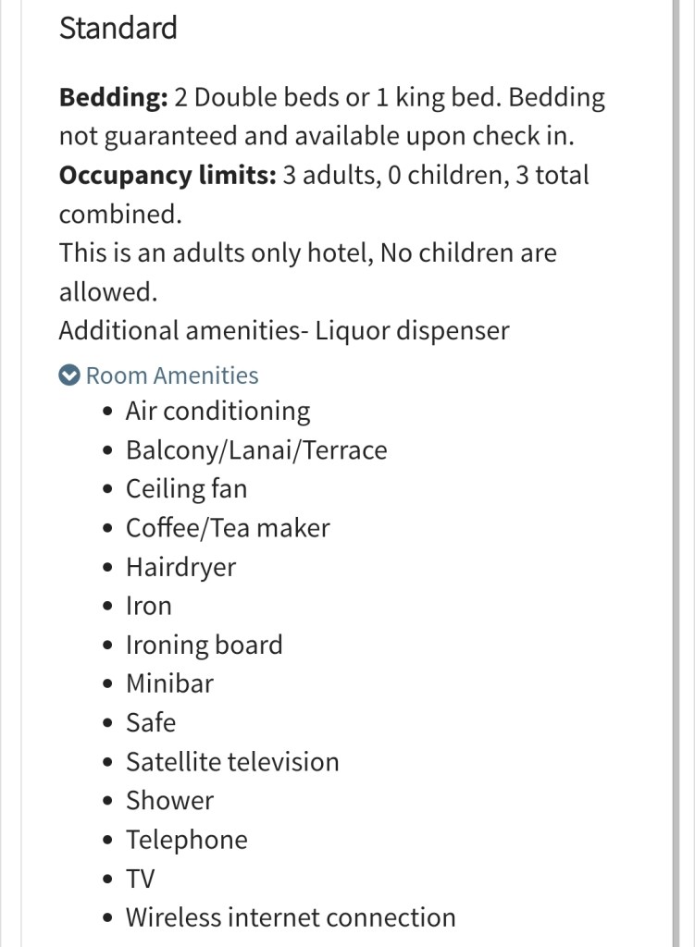Click the Air conditioning amenity
The height and width of the screenshot is (947, 695).
217,411
